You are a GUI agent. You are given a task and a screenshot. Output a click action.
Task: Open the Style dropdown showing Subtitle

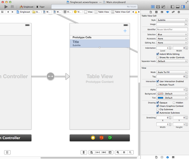(x=172, y=20)
